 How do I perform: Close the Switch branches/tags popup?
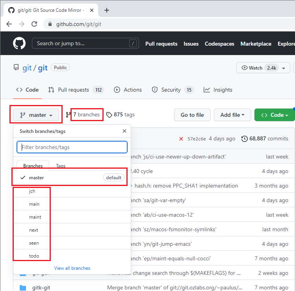click(x=124, y=131)
